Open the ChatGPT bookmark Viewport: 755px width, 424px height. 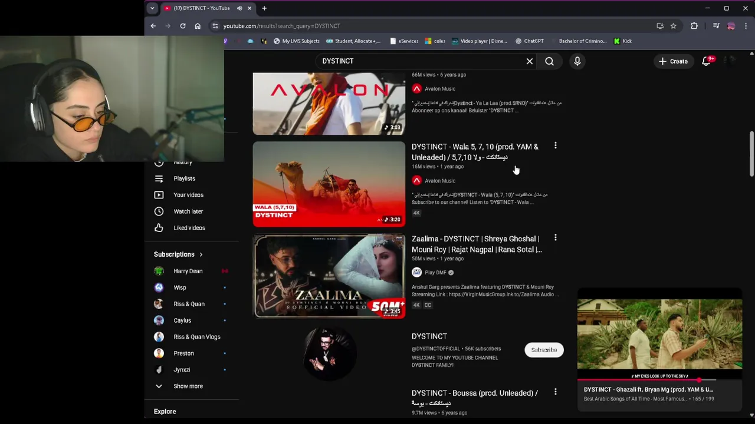click(529, 41)
